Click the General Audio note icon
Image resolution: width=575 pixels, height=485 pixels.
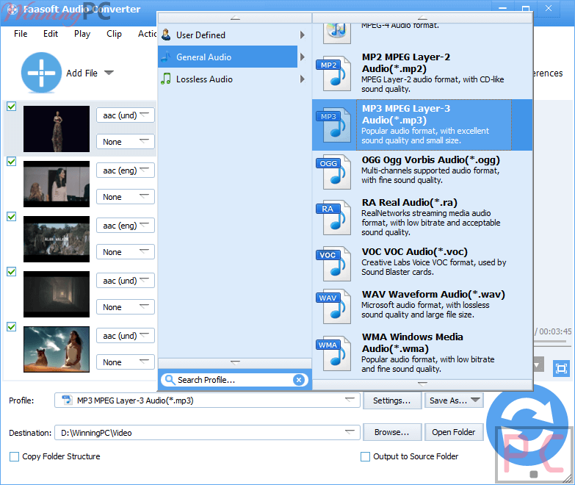pos(166,57)
